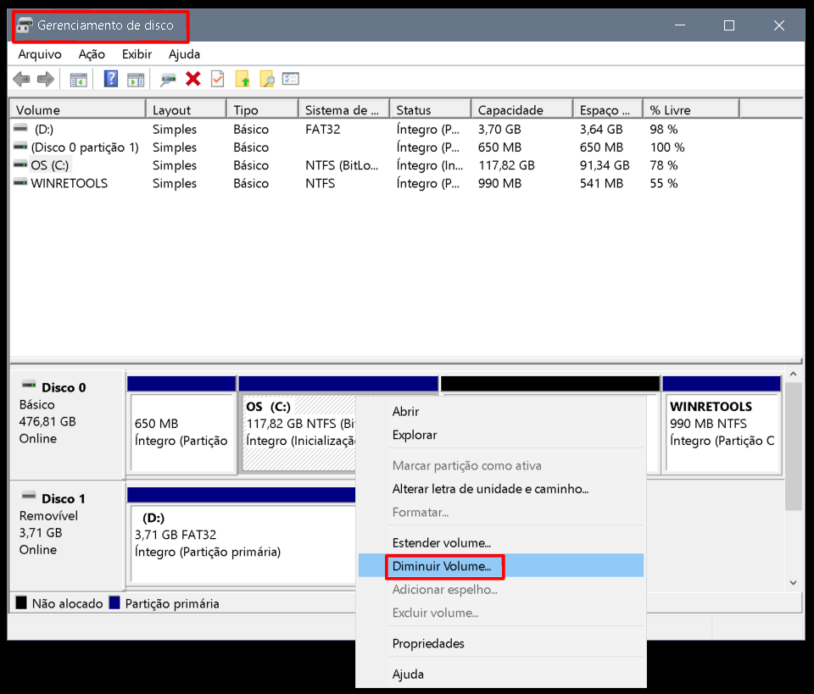Screen dimensions: 814x694
Task: Click the drive icon beside WINRETOOLS row
Action: pos(20,182)
